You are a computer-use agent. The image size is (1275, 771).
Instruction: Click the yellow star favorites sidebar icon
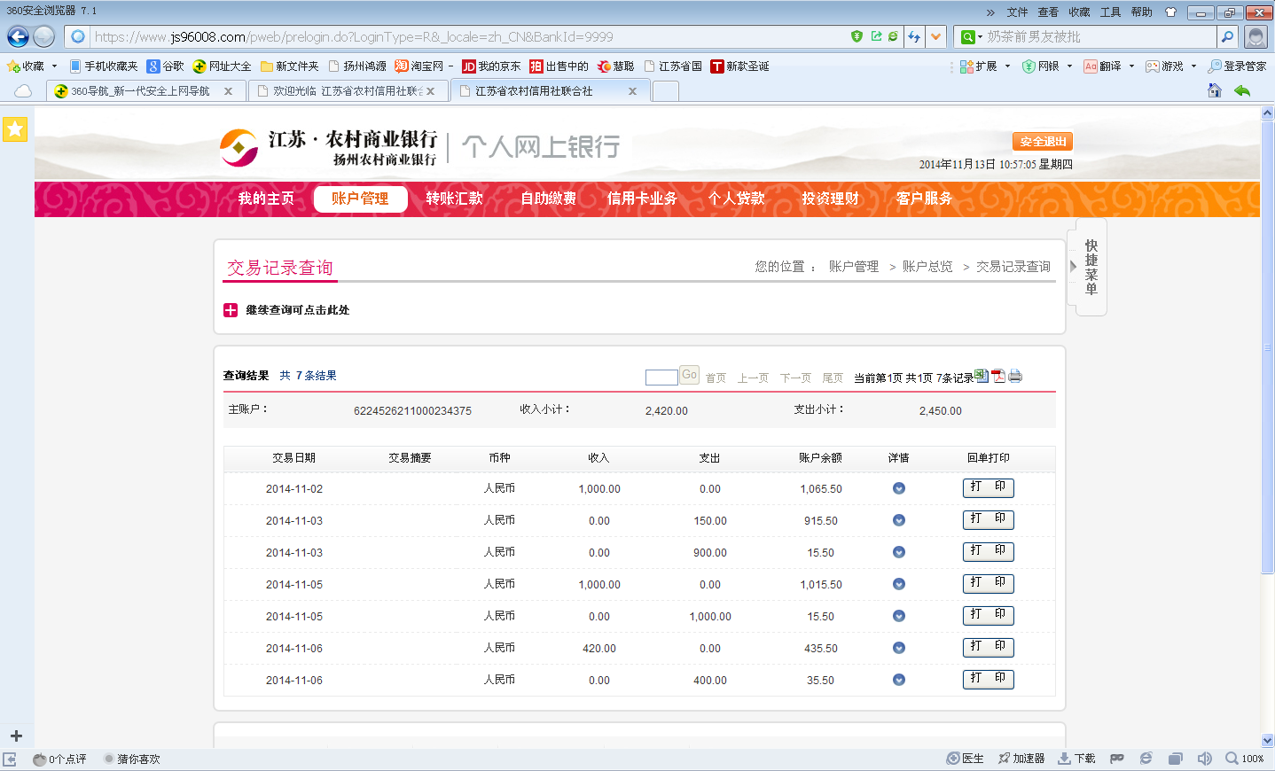(15, 129)
